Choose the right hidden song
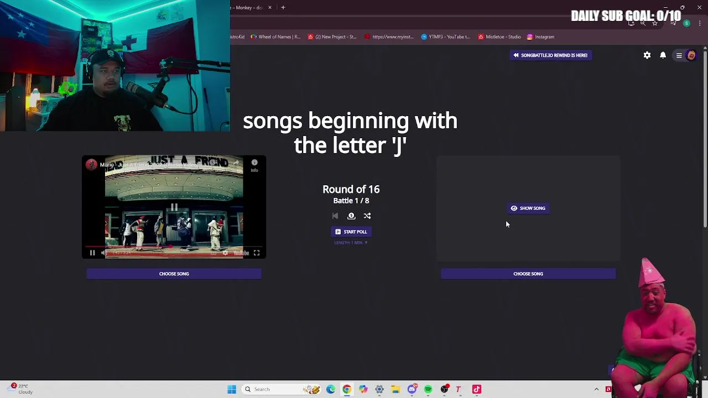This screenshot has width=708, height=398. tap(528, 274)
